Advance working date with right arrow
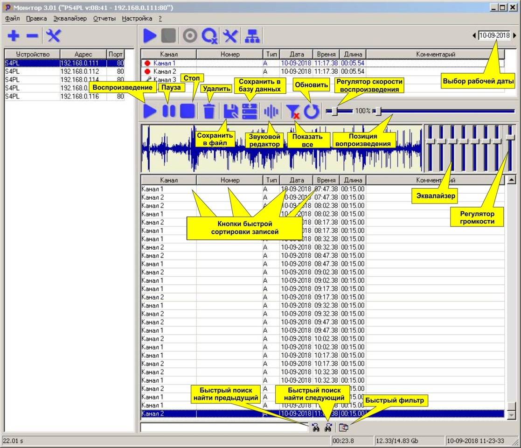This screenshot has width=521, height=448. [515, 35]
